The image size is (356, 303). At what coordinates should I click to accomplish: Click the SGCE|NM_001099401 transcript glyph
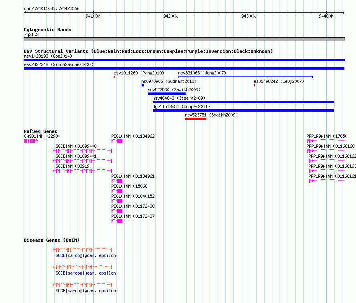tap(82, 161)
